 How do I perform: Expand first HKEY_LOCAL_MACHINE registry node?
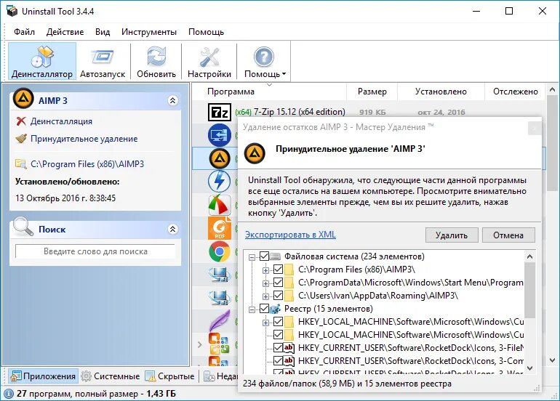coord(265,323)
